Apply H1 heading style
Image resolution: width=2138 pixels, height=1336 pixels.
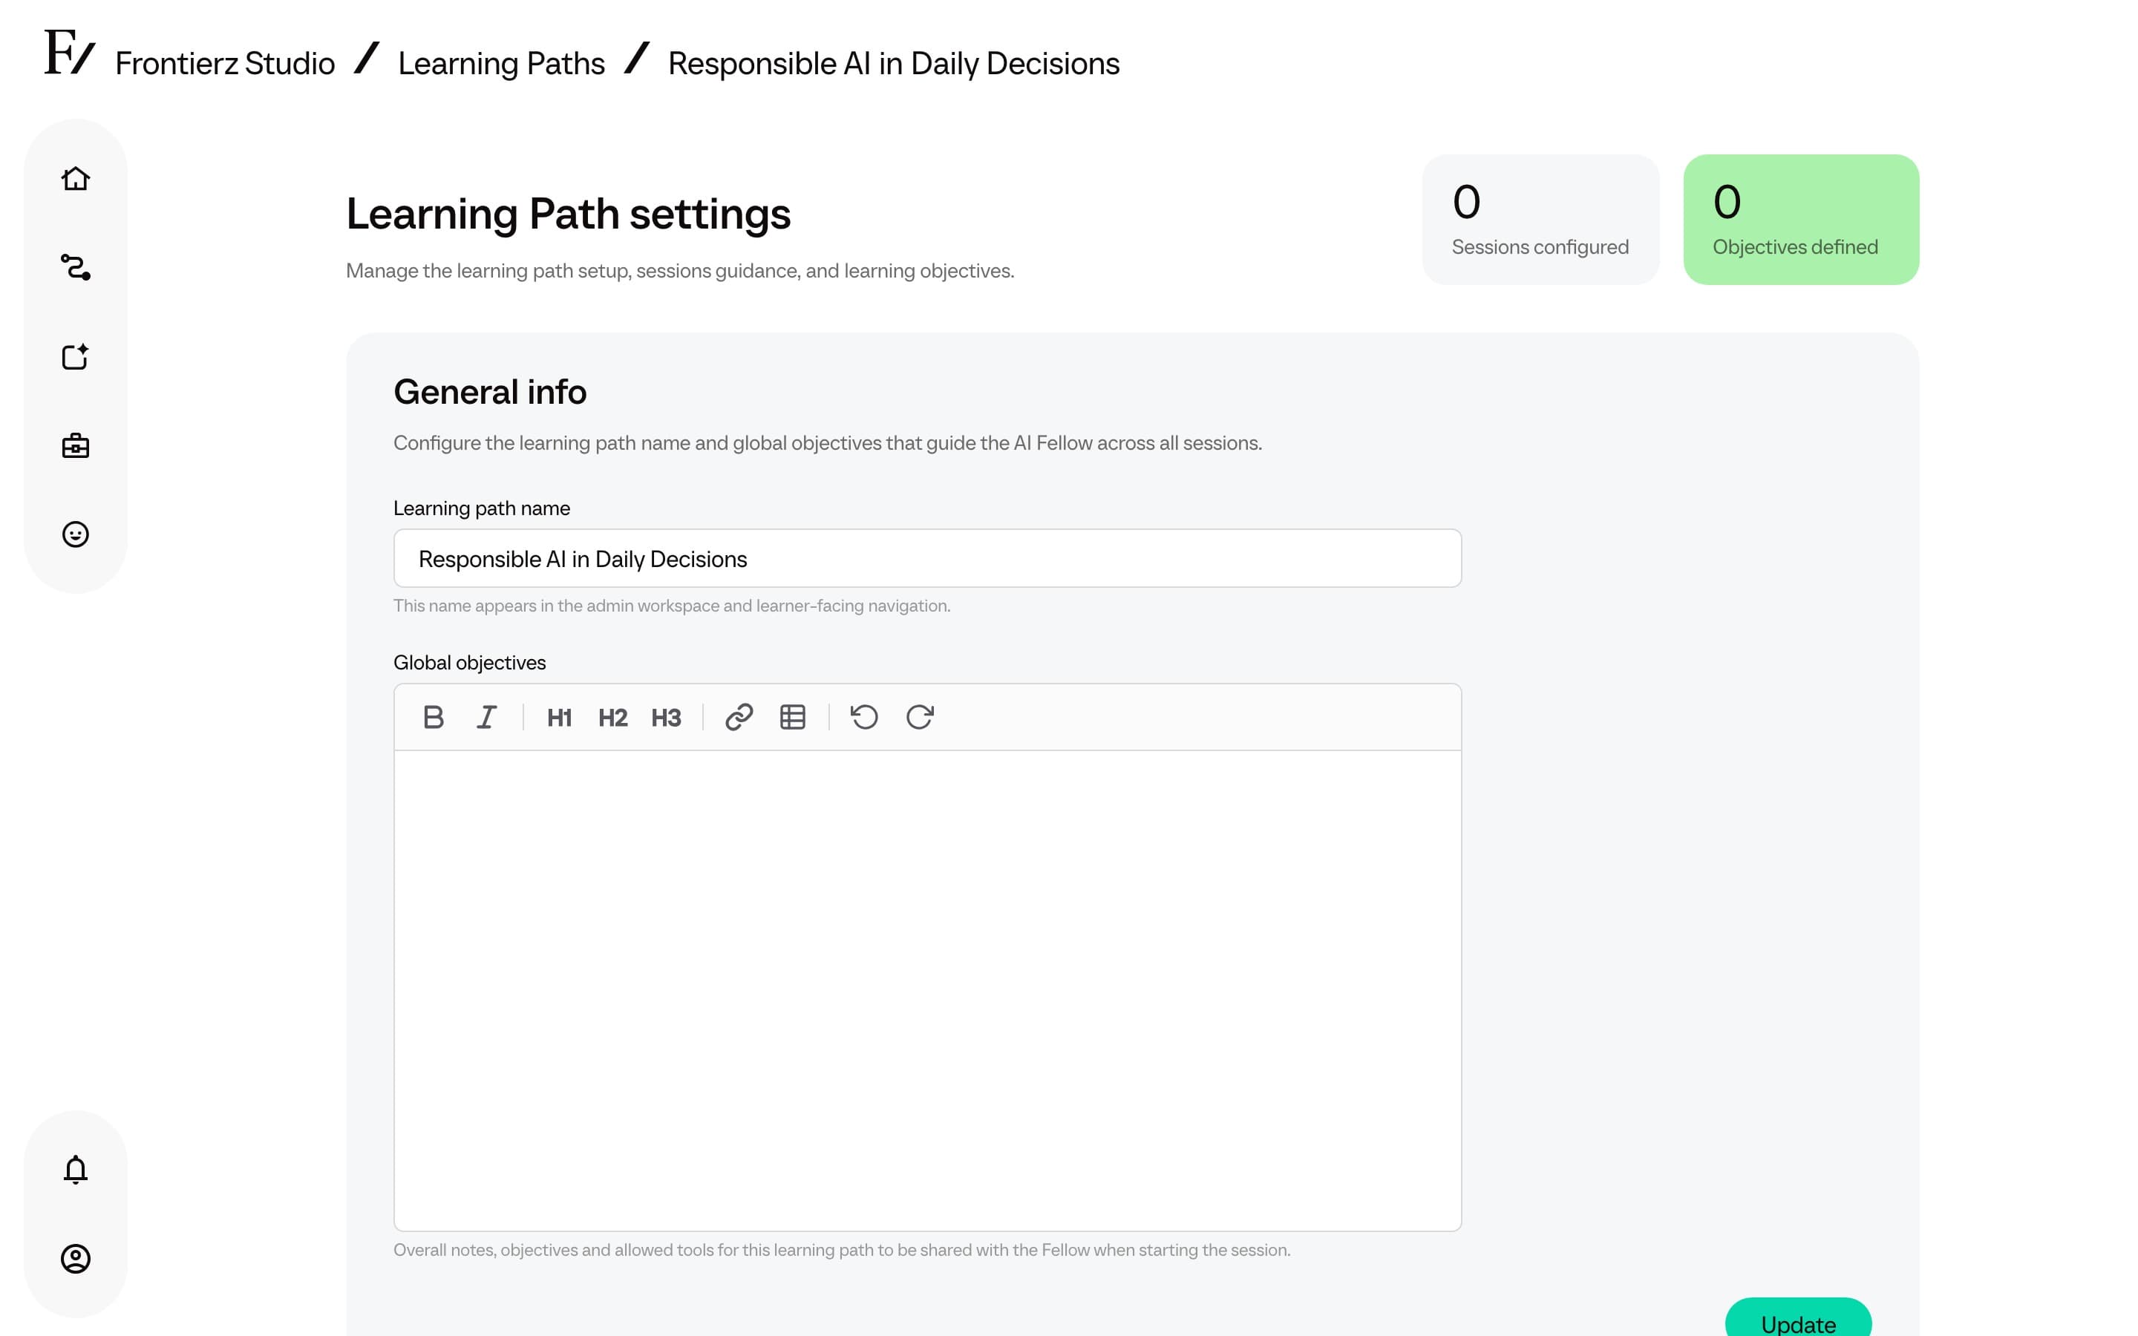[x=559, y=716]
